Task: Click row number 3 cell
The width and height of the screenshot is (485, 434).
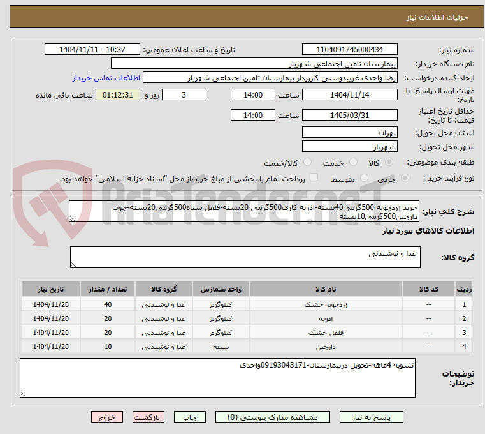Action: 464,333
